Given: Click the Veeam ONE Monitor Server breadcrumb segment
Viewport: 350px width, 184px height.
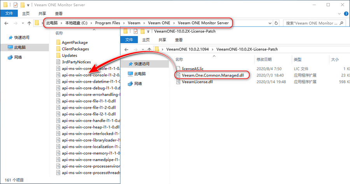Looking at the screenshot, I should click(203, 23).
